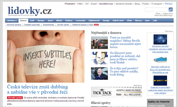Switch to the Sport section tab
Viewport: 178px width, 107px height.
pos(50,20)
